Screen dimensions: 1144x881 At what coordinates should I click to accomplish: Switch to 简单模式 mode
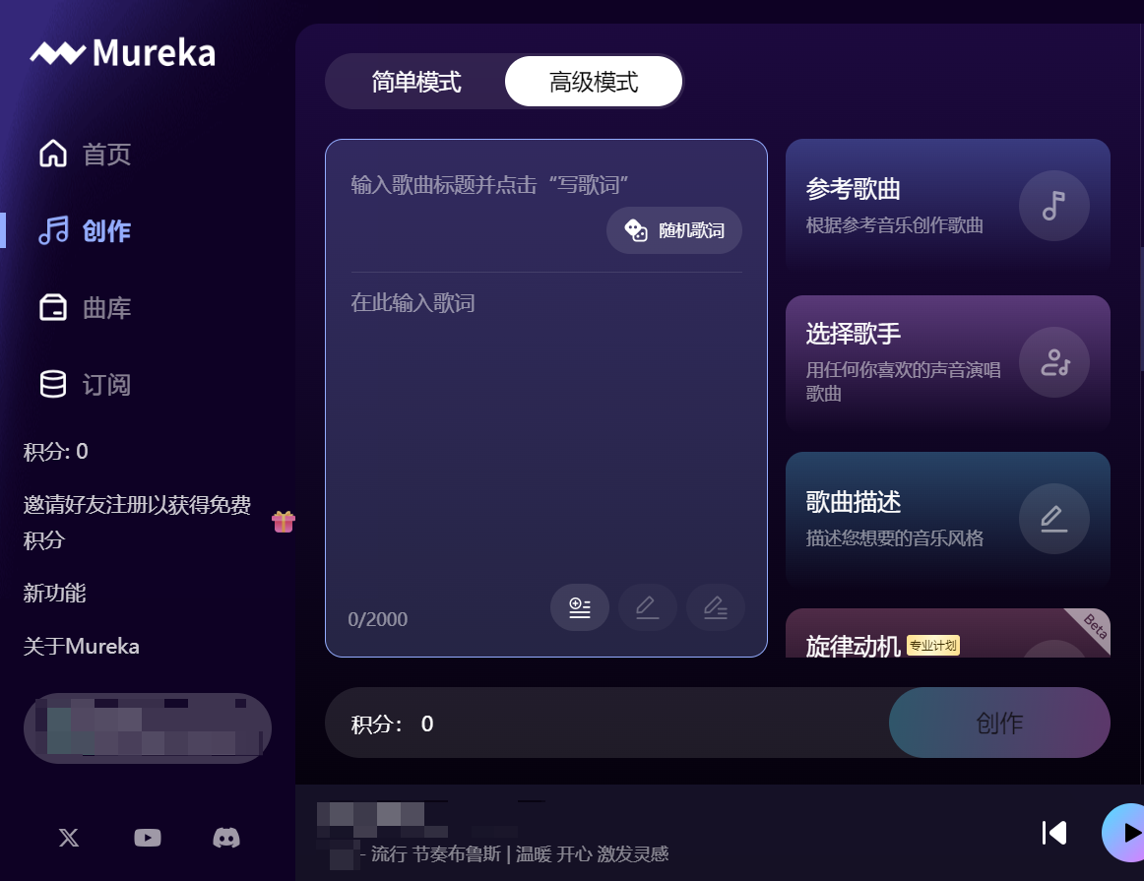[x=415, y=82]
